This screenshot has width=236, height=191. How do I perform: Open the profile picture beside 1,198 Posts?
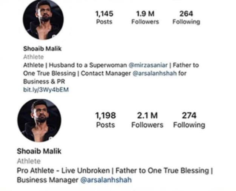point(39,120)
